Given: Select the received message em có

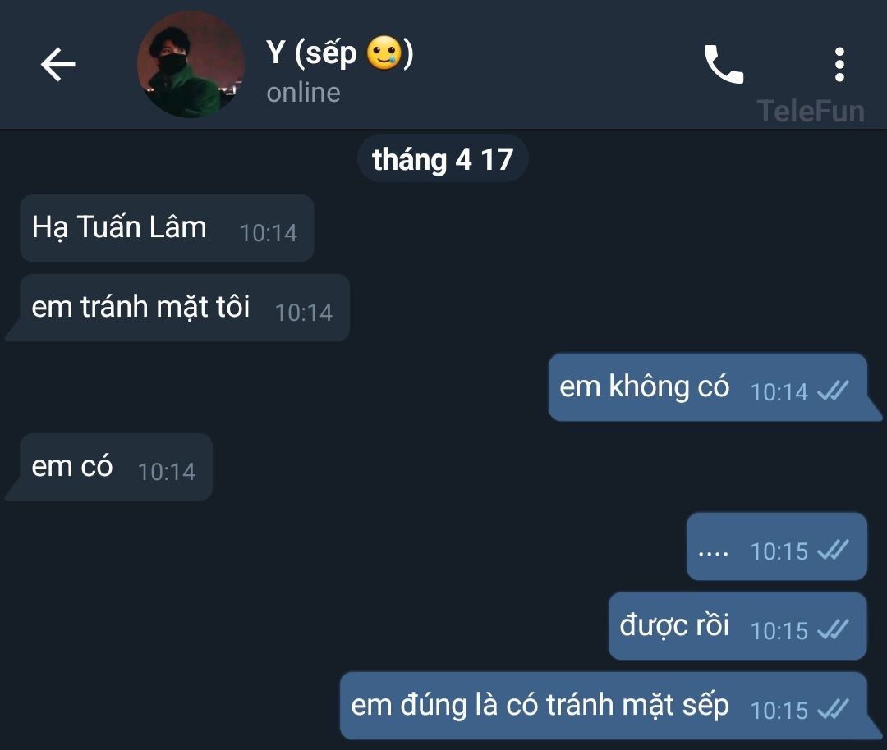Looking at the screenshot, I should point(109,467).
